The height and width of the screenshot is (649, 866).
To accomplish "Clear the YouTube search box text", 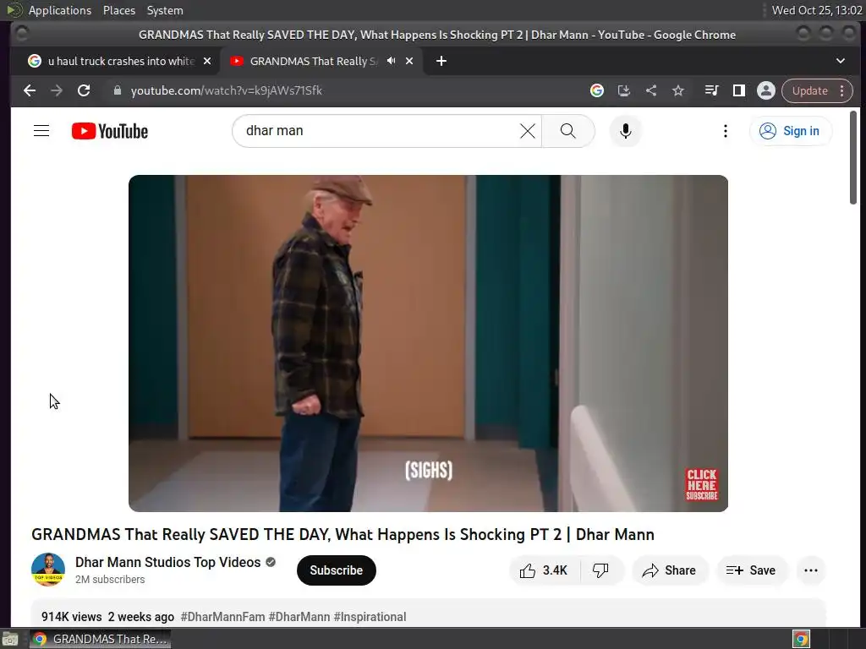I will pos(528,131).
